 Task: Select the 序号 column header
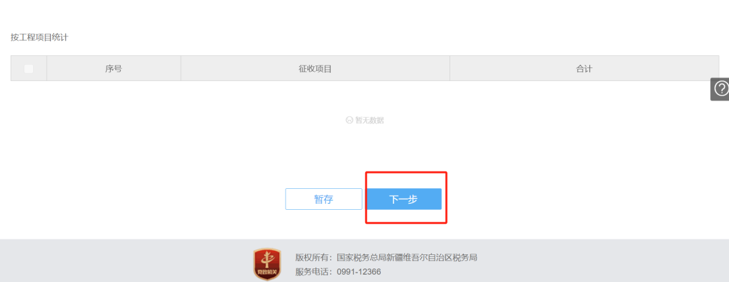[x=113, y=69]
